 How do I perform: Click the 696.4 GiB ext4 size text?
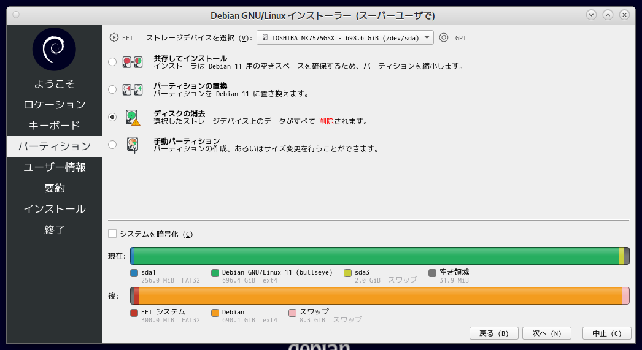(x=250, y=281)
